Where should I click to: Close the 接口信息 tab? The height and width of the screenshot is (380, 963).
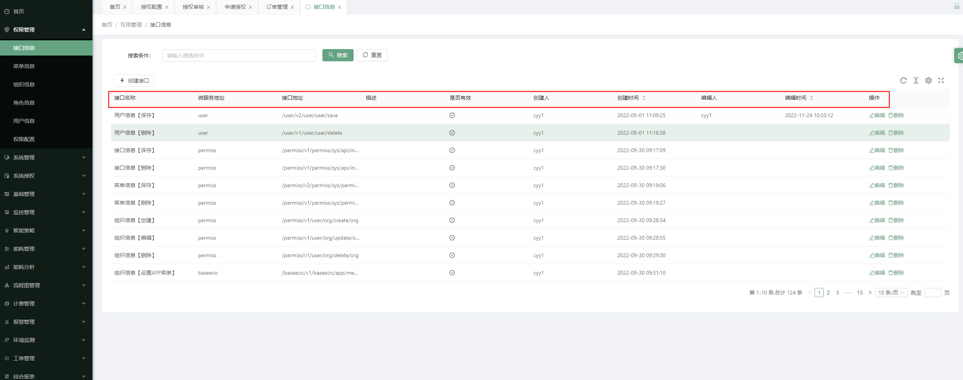pyautogui.click(x=340, y=7)
